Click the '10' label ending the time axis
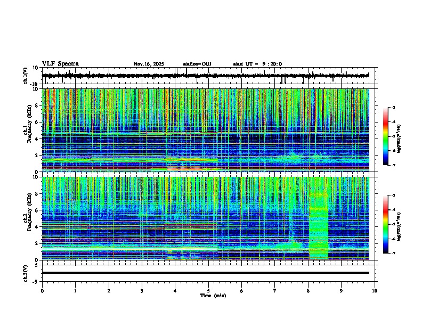This screenshot has height=326, width=422. coord(375,291)
